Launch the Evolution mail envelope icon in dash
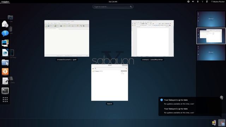 click(x=5, y=24)
